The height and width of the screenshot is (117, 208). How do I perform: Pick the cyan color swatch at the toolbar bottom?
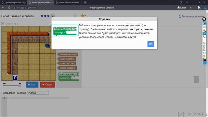point(204,62)
